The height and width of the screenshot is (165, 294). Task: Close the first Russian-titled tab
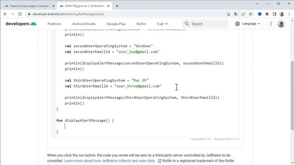[x=53, y=6]
